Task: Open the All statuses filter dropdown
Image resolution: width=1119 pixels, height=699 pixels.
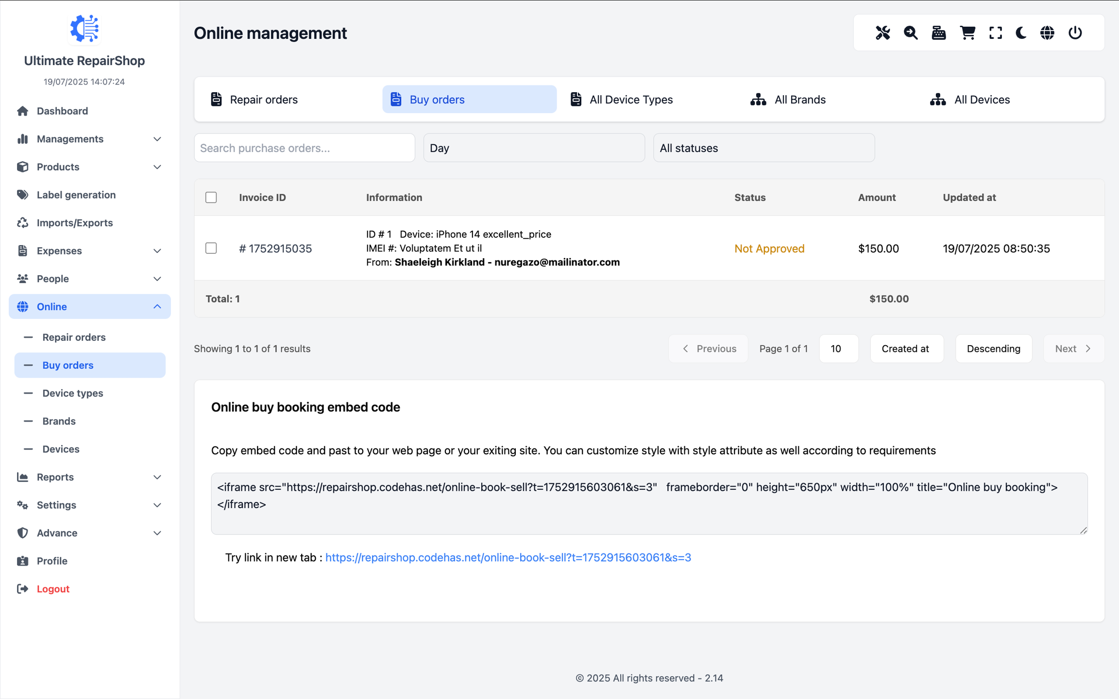Action: pyautogui.click(x=763, y=148)
